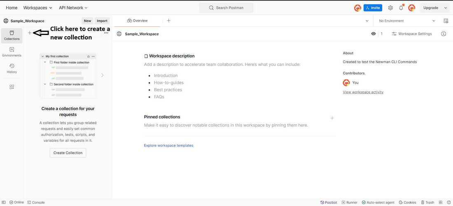Image resolution: width=453 pixels, height=206 pixels.
Task: Click the Search Postman field
Action: pos(226,8)
